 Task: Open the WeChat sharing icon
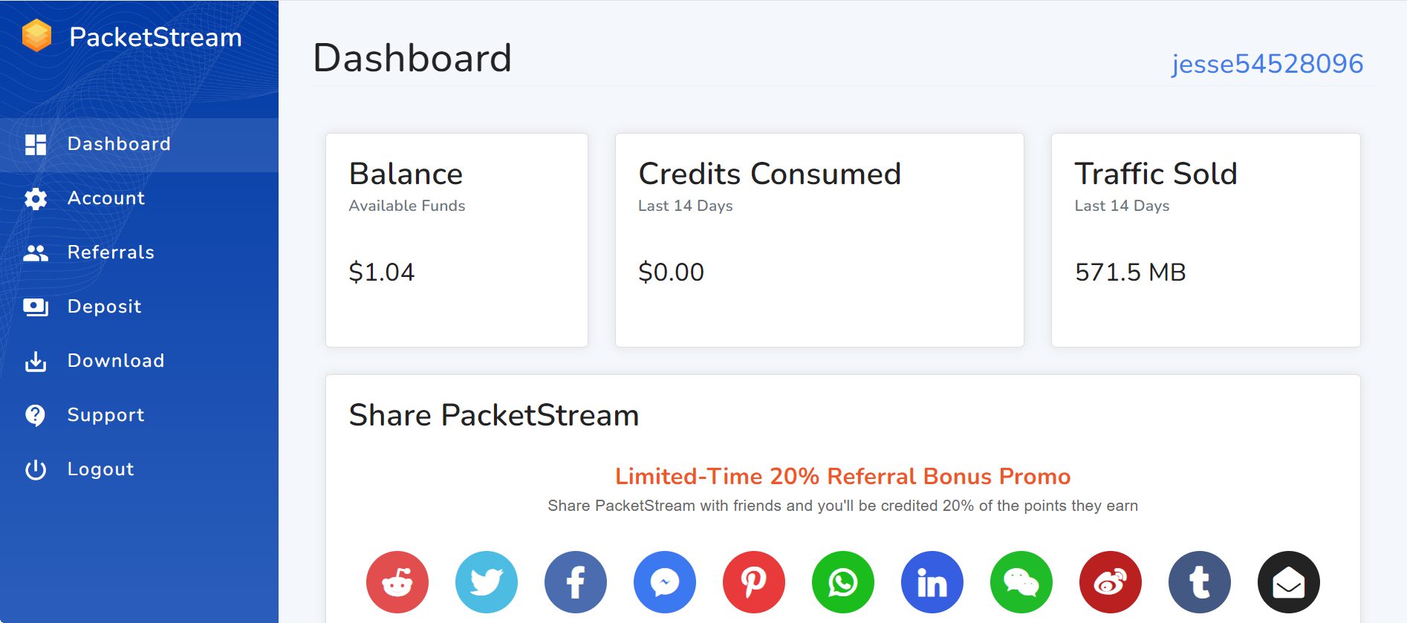click(1021, 582)
